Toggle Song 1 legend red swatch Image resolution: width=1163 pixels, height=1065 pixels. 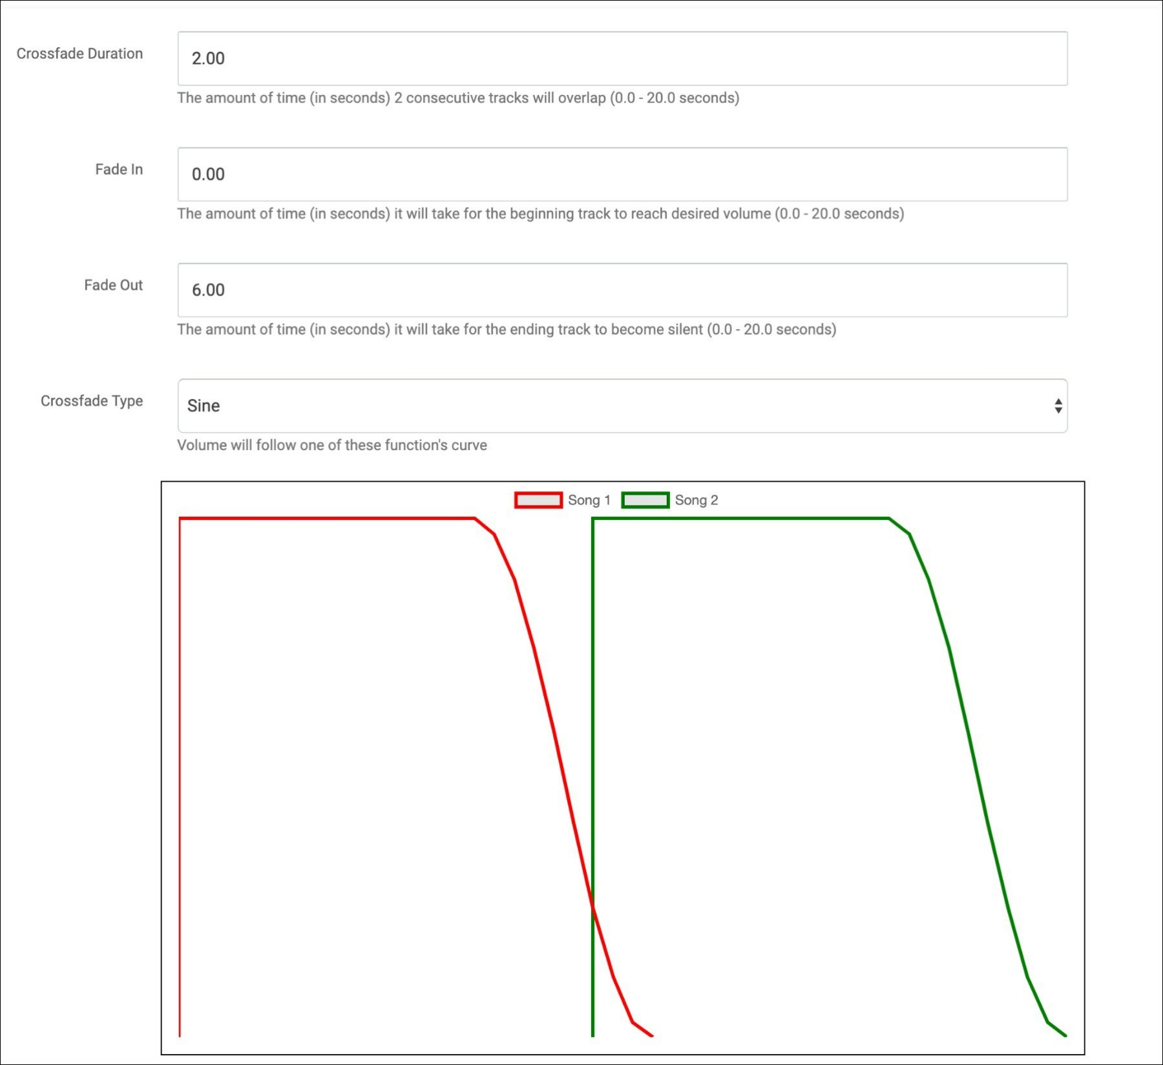pyautogui.click(x=538, y=500)
